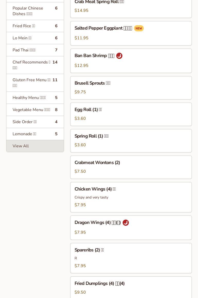
Task: Open the Brusell Sprouts menu item
Action: 131,88
